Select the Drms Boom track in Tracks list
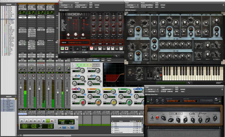 click(10, 19)
